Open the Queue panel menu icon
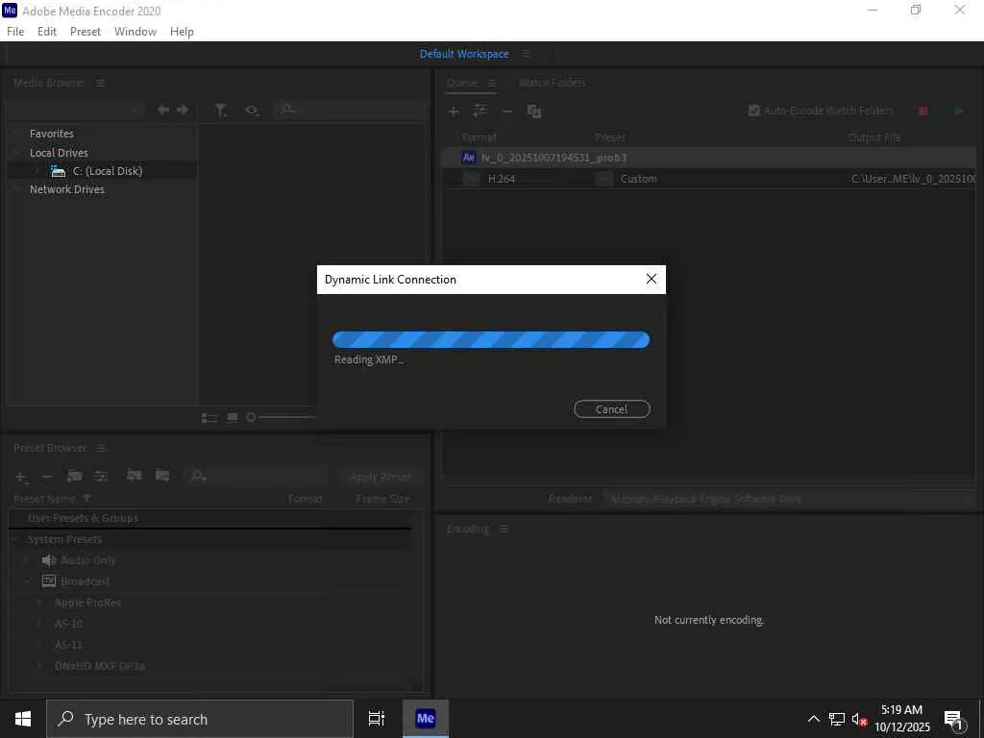The image size is (984, 738). 491,83
